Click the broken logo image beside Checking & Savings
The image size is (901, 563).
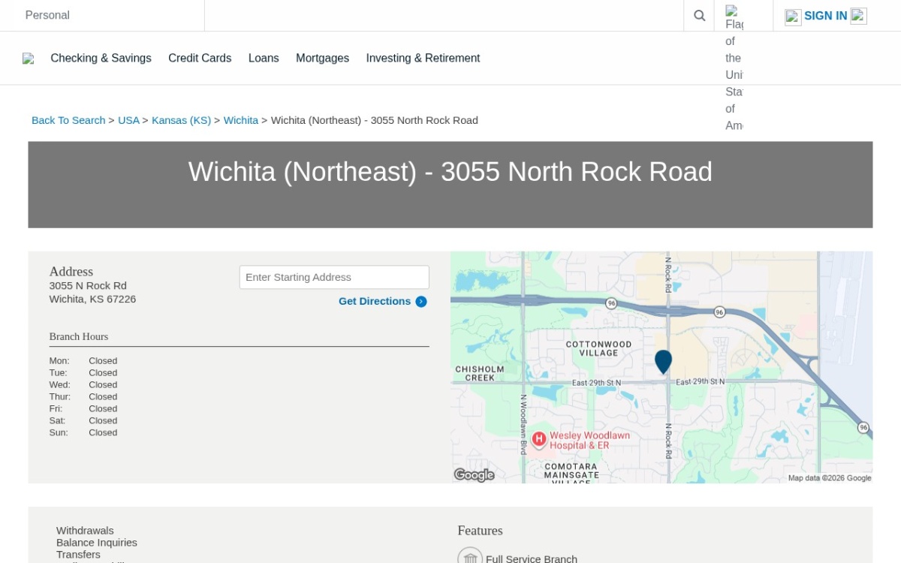29,59
